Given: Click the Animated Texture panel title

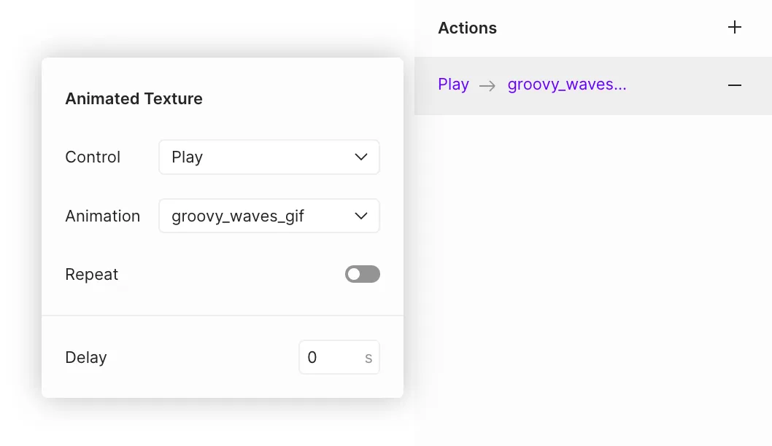Looking at the screenshot, I should [134, 99].
